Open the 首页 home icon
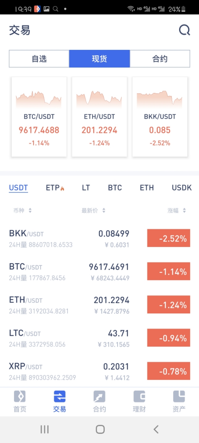Viewport: 199px width, 443px height. (20, 397)
